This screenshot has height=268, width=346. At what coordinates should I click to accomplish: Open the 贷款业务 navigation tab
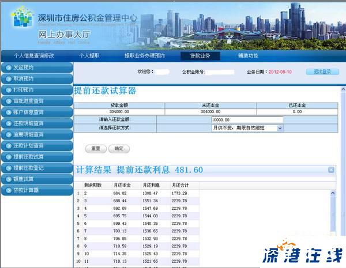[x=196, y=56]
